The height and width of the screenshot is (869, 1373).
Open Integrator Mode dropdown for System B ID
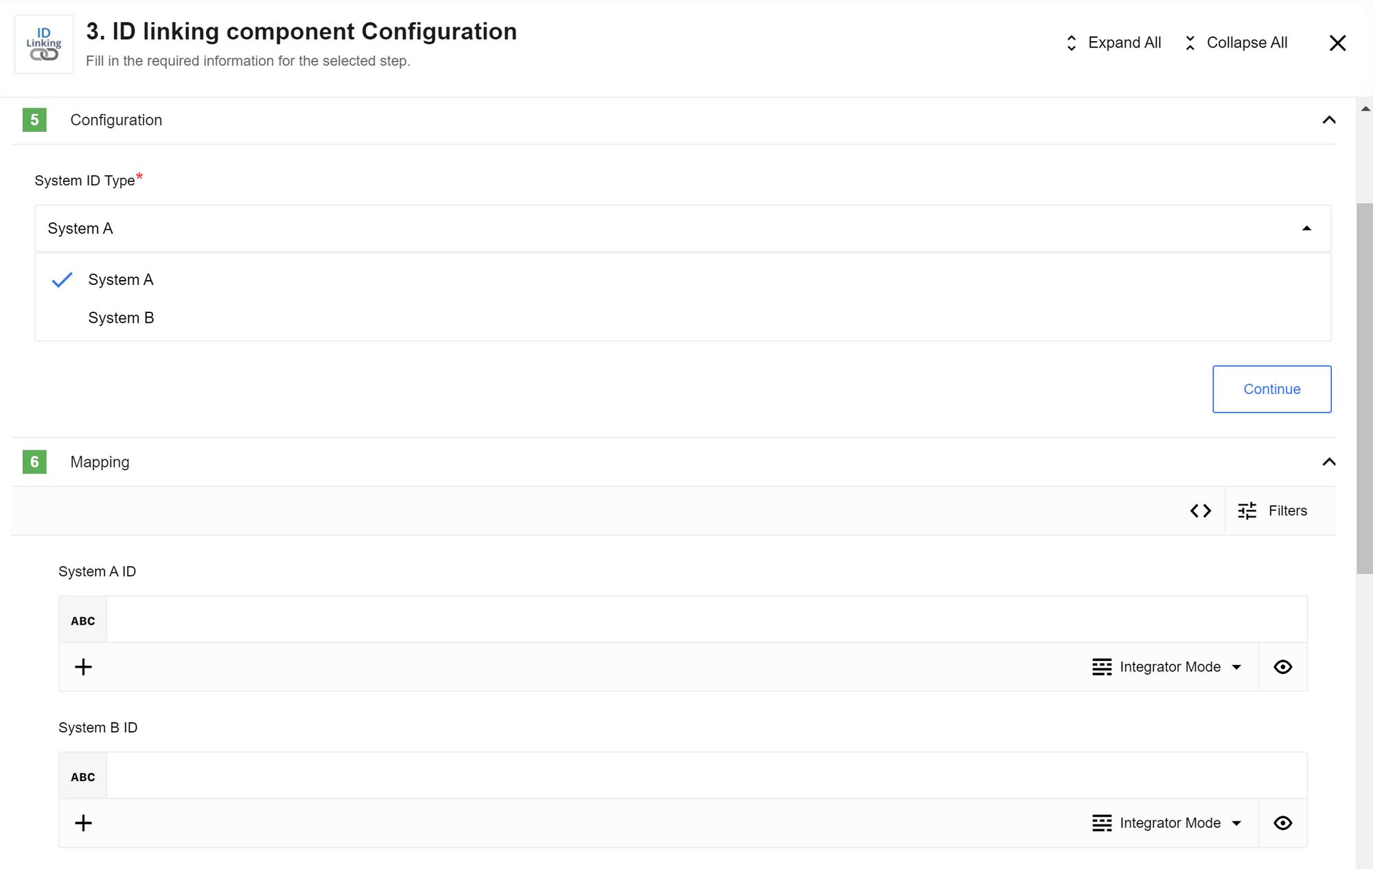coord(1167,823)
